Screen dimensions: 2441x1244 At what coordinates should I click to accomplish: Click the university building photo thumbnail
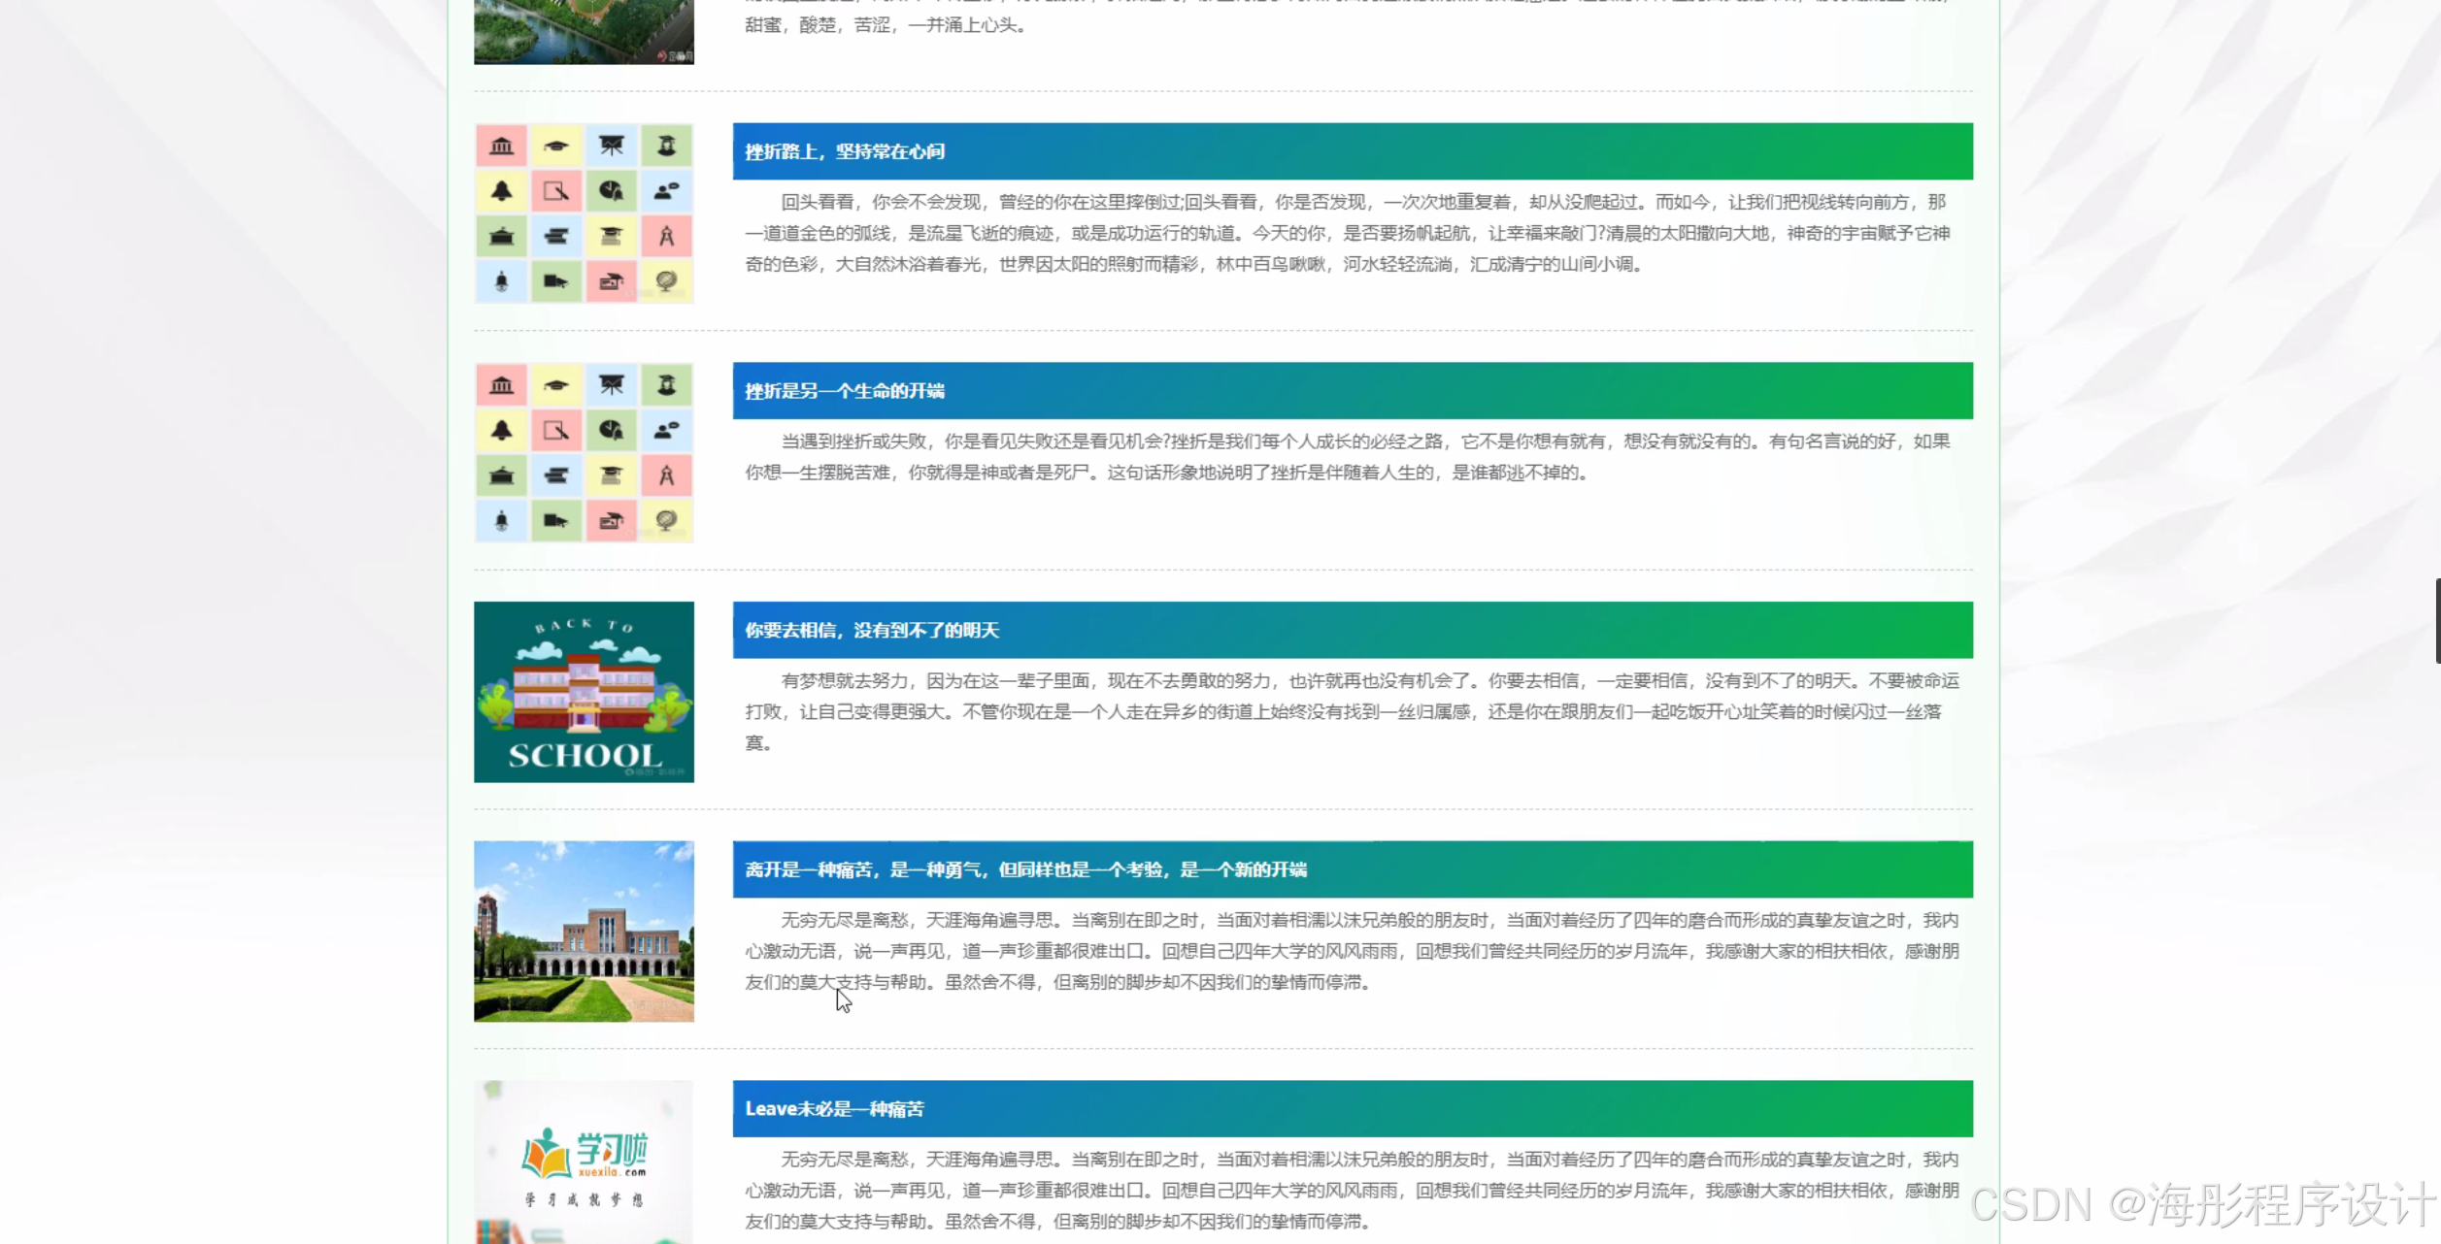click(584, 932)
